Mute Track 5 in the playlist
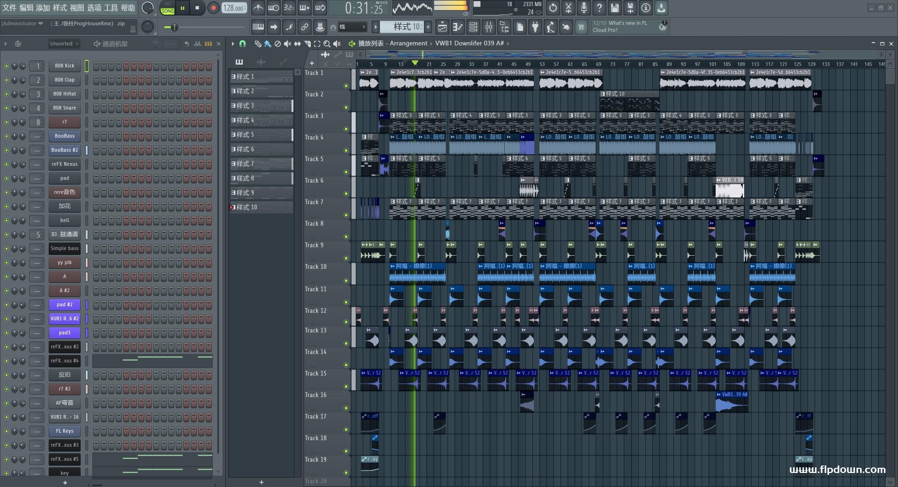The width and height of the screenshot is (898, 487). [346, 172]
